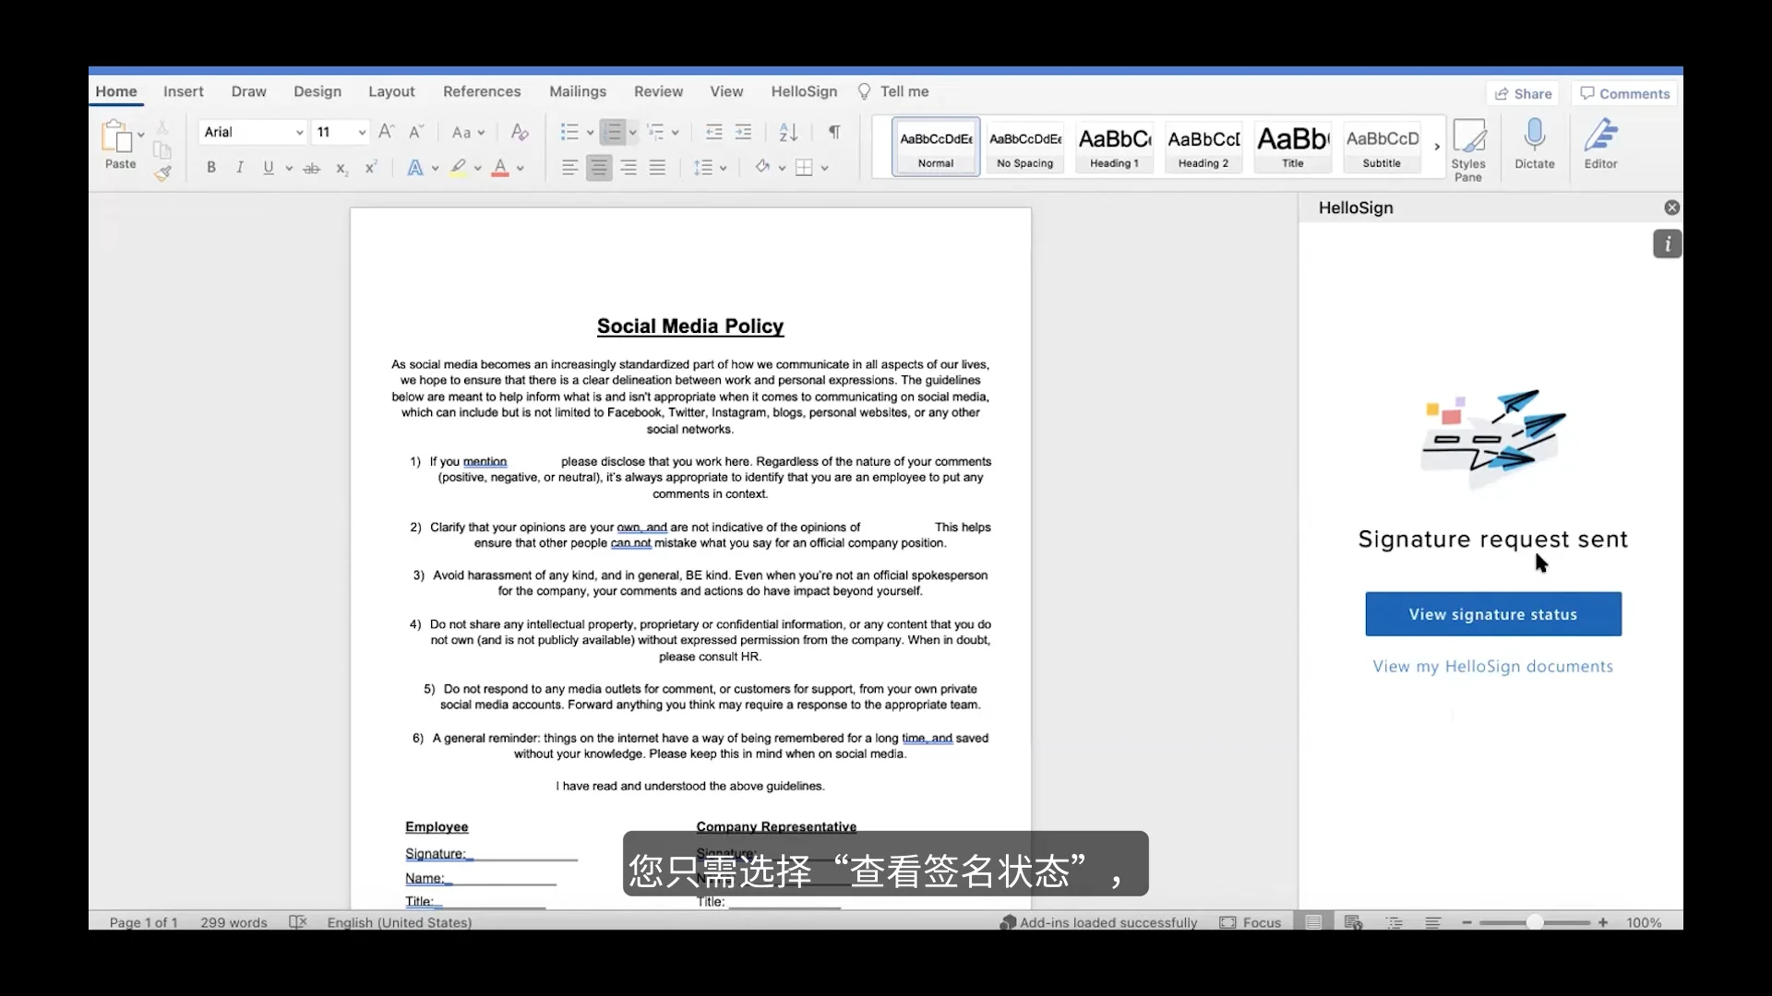The height and width of the screenshot is (996, 1772).
Task: Switch to the Mailings tab
Action: [578, 91]
